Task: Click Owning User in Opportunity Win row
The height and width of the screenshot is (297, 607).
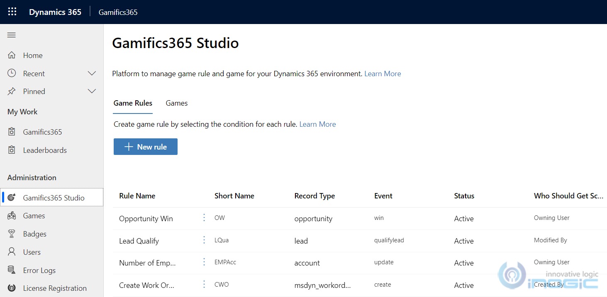Action: (x=552, y=218)
